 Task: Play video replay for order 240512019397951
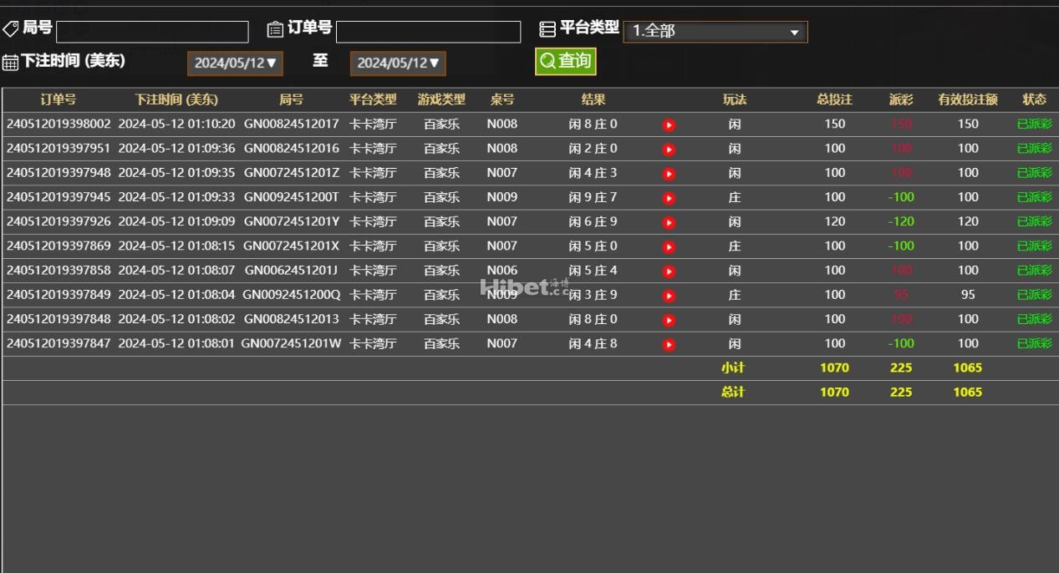tap(669, 150)
